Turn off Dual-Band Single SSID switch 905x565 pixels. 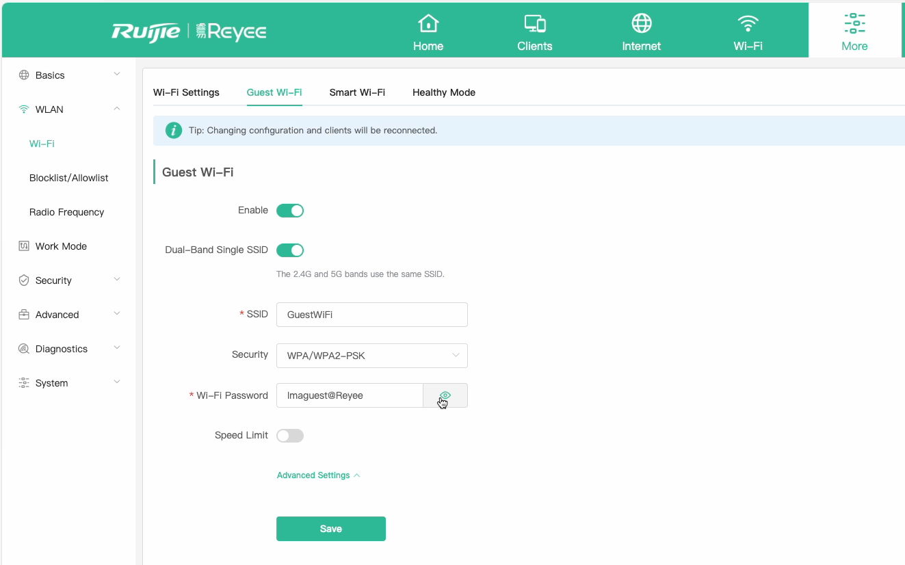pos(290,250)
